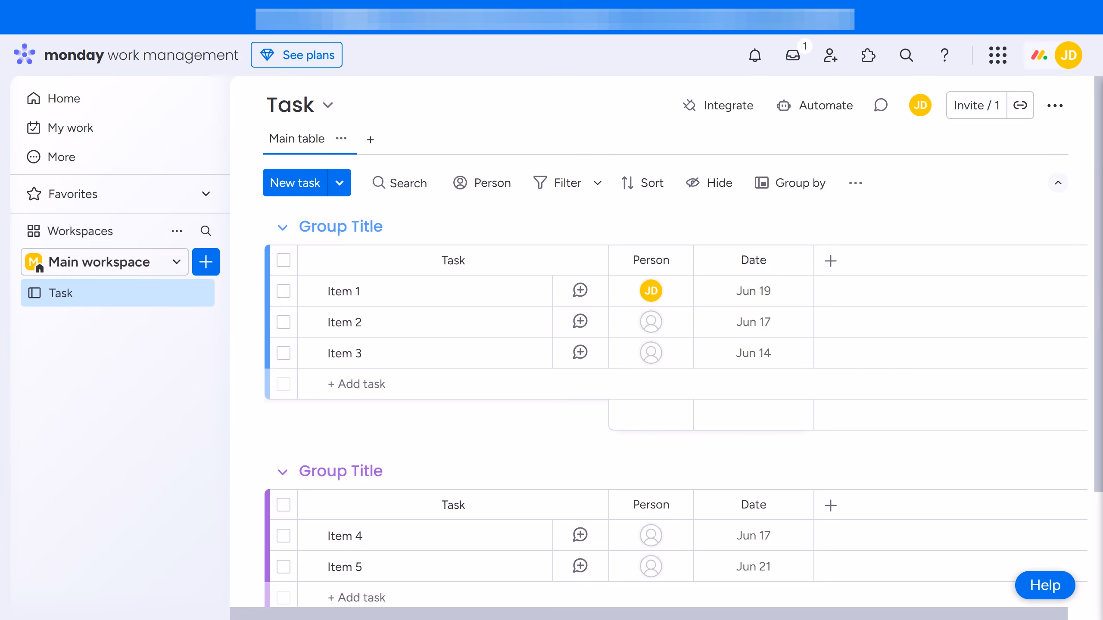Add a new board view with plus
Viewport: 1103px width, 620px height.
click(370, 139)
